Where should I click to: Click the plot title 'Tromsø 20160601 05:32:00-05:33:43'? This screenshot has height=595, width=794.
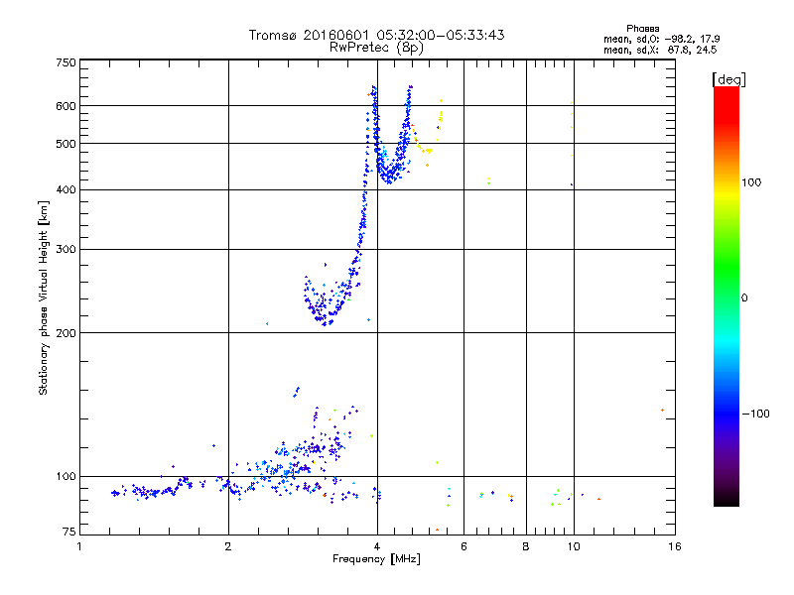[x=376, y=35]
